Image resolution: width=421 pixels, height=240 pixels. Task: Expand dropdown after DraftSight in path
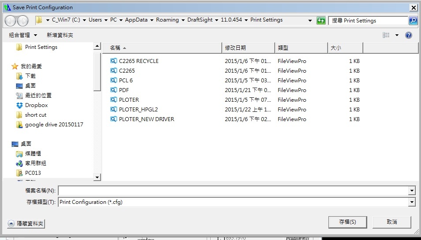point(216,20)
